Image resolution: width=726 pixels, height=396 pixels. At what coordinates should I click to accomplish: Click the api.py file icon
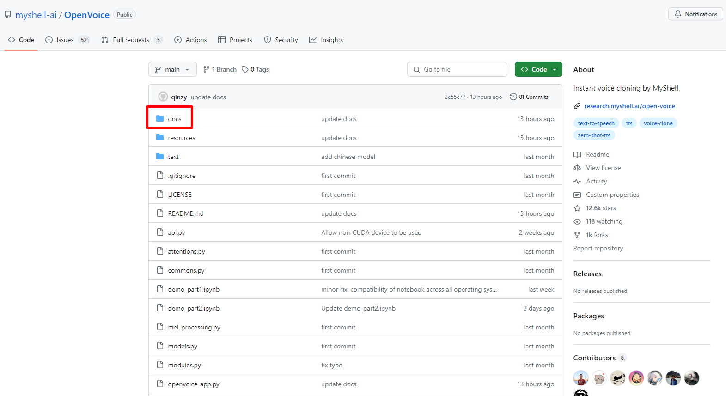[x=160, y=232]
